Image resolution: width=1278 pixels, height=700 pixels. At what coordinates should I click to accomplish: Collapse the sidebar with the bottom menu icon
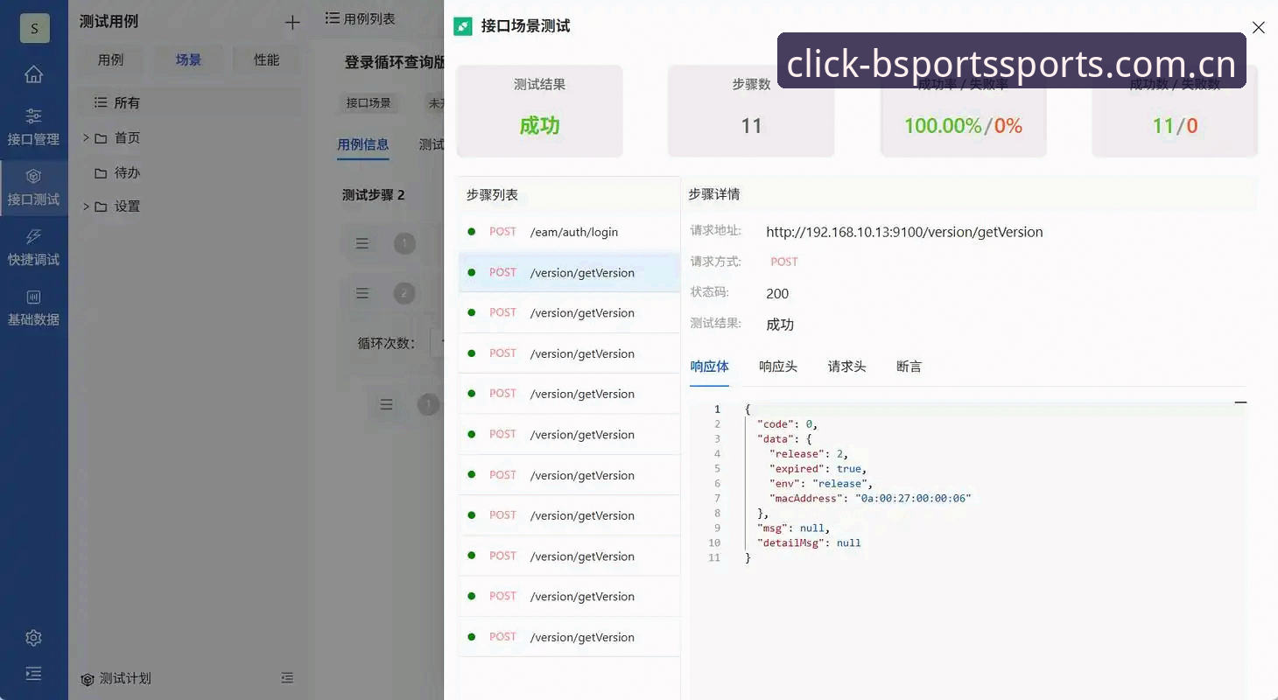pyautogui.click(x=33, y=673)
